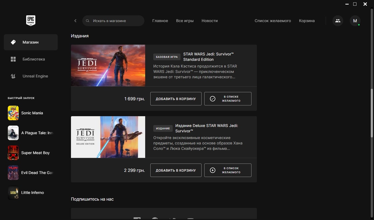The height and width of the screenshot is (220, 374).
Task: Open the Библиотека section
Action: [x=31, y=59]
